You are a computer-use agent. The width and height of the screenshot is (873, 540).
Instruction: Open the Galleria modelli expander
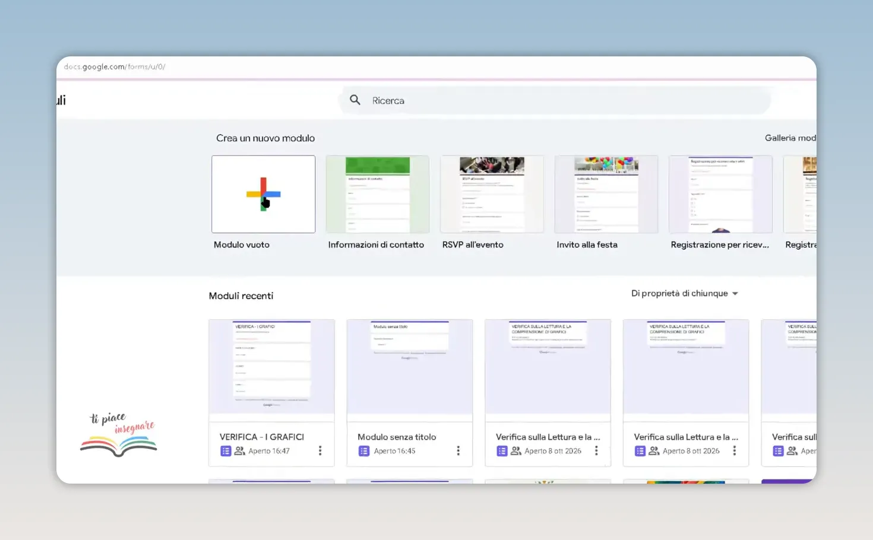(790, 138)
